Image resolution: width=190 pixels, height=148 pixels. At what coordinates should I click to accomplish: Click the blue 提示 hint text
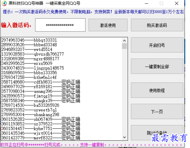pyautogui.click(x=93, y=12)
